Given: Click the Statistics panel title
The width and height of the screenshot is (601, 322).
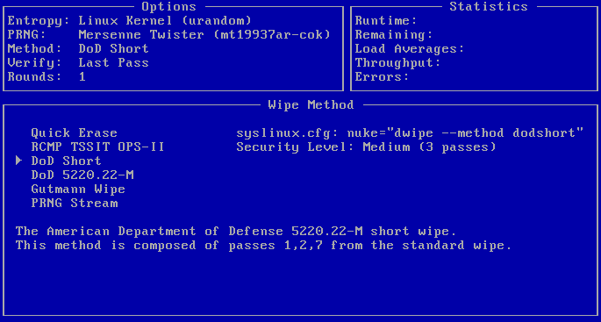Looking at the screenshot, I should tap(489, 6).
